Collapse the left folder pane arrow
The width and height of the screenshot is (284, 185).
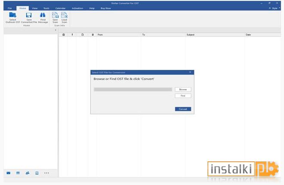point(56,30)
